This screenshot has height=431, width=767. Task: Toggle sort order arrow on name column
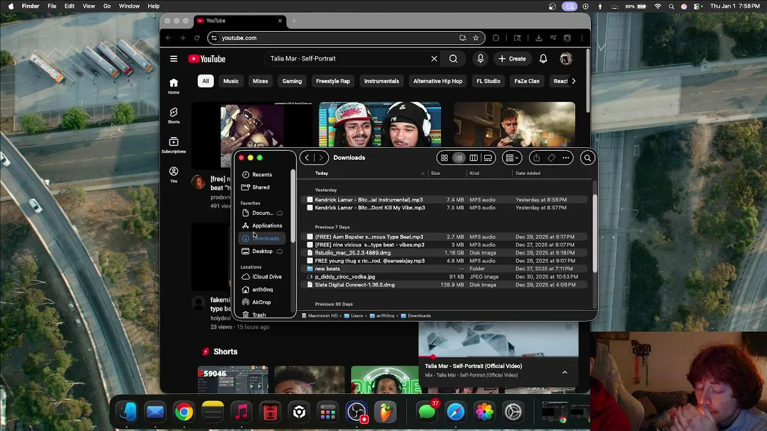click(x=422, y=174)
